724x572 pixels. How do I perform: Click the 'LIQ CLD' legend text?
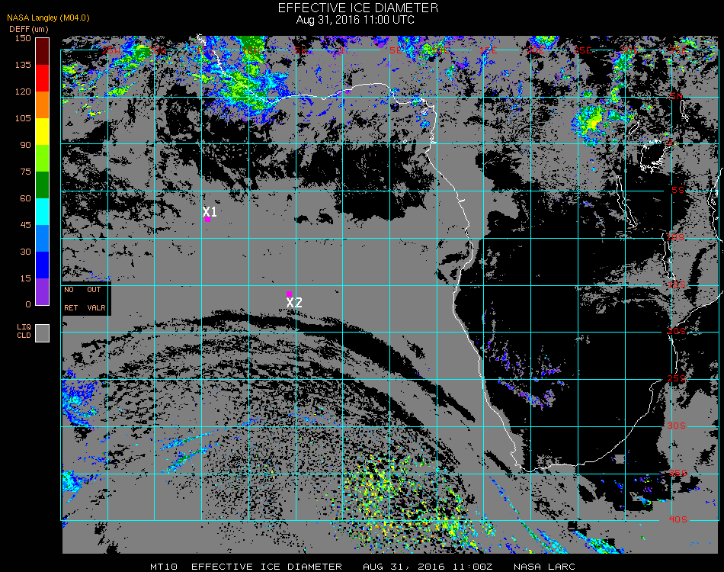click(x=24, y=331)
